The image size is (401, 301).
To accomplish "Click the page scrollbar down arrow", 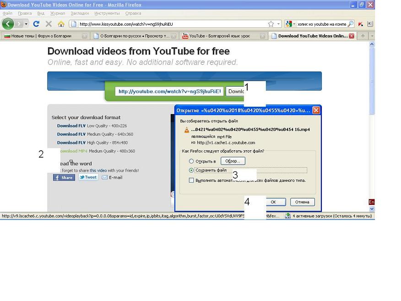I will pyautogui.click(x=372, y=209).
